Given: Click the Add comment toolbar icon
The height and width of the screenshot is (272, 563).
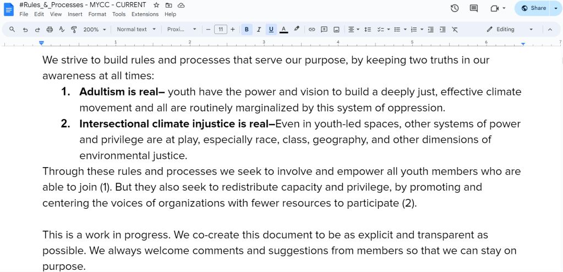Looking at the screenshot, I should pos(324,30).
